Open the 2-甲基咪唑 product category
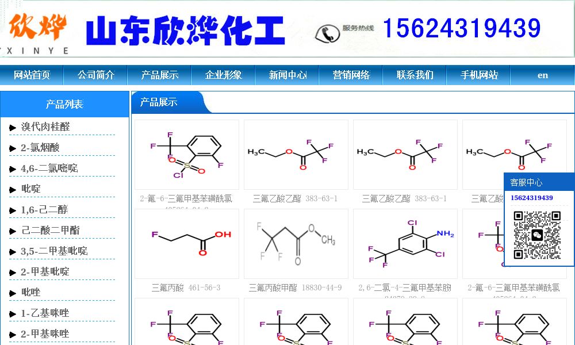Screen dimensions: 575x345 [45, 334]
